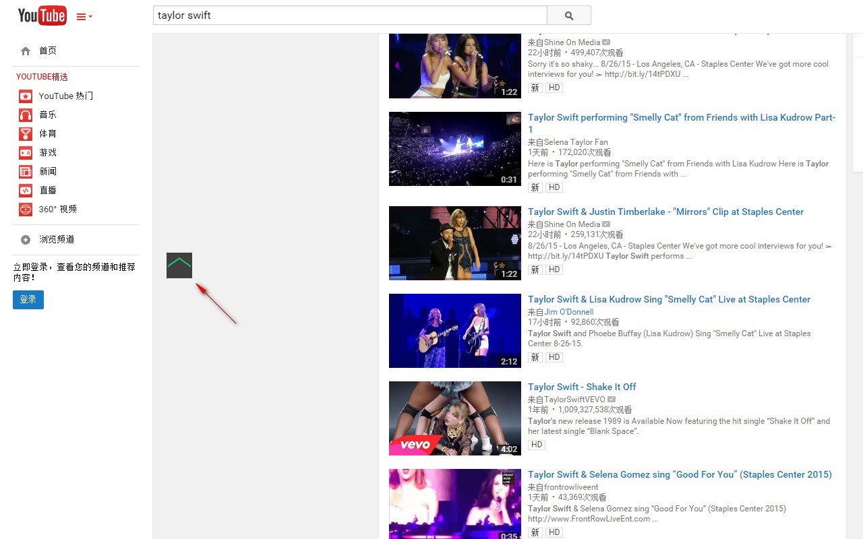Open frontrowliveent channel
The height and width of the screenshot is (539, 863).
571,487
